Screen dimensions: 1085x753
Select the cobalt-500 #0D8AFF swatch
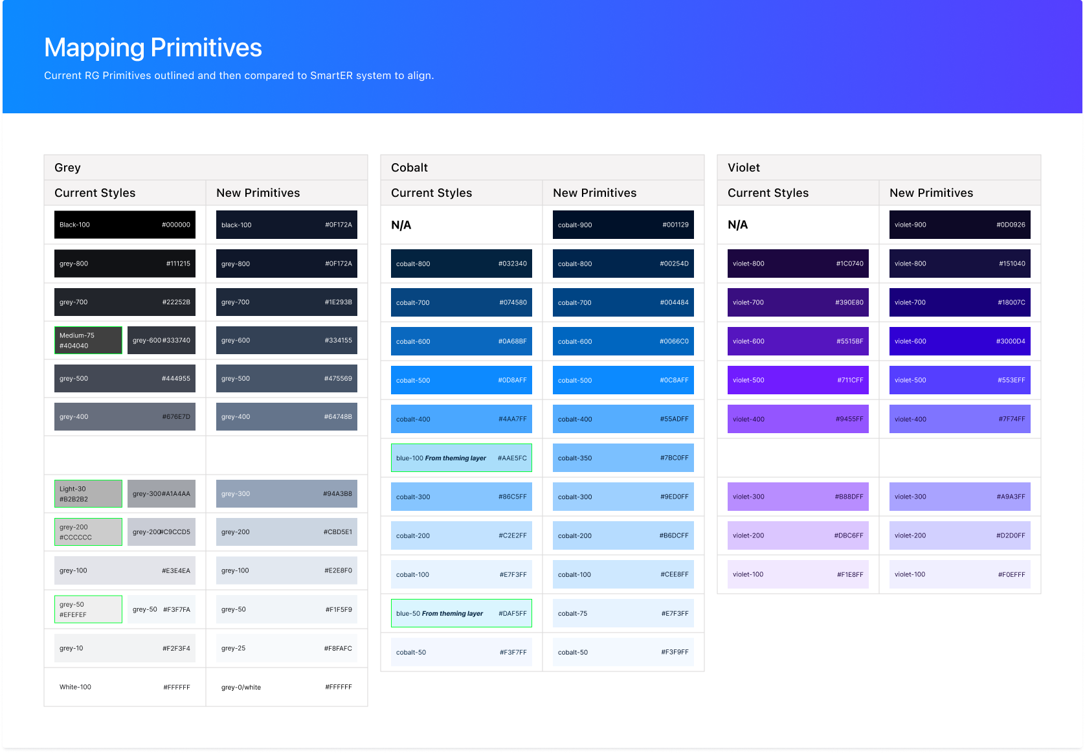pos(462,380)
